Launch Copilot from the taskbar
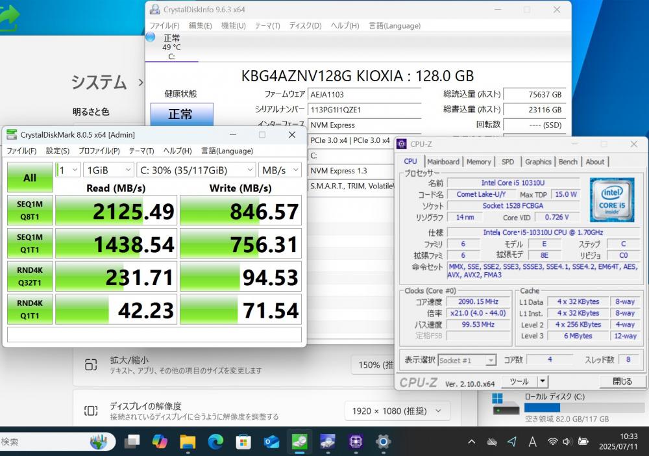The height and width of the screenshot is (456, 649). [x=160, y=442]
